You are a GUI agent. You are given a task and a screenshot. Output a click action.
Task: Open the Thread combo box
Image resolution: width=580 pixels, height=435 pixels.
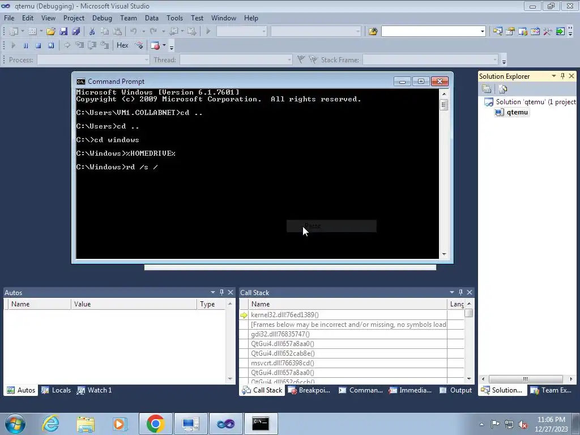tap(236, 59)
